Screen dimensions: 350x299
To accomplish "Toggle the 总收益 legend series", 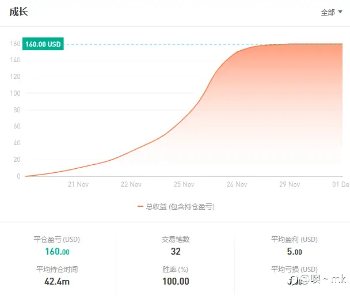I will click(x=176, y=206).
